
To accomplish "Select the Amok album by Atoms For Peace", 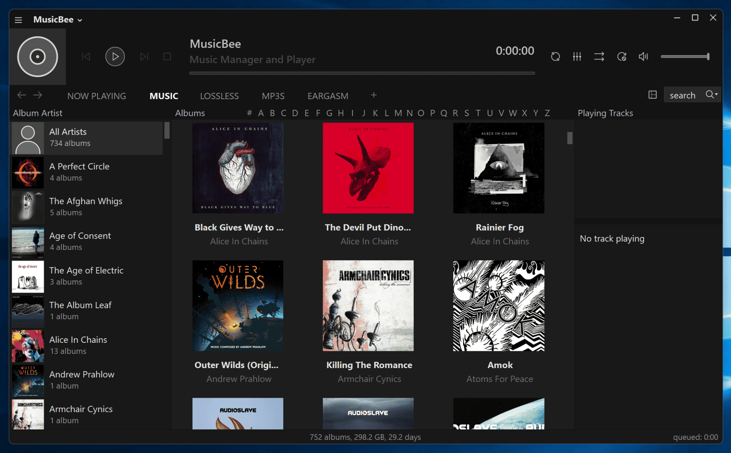I will click(499, 306).
